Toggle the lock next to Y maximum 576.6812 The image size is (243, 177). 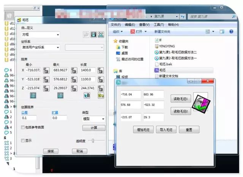[x=74, y=79]
